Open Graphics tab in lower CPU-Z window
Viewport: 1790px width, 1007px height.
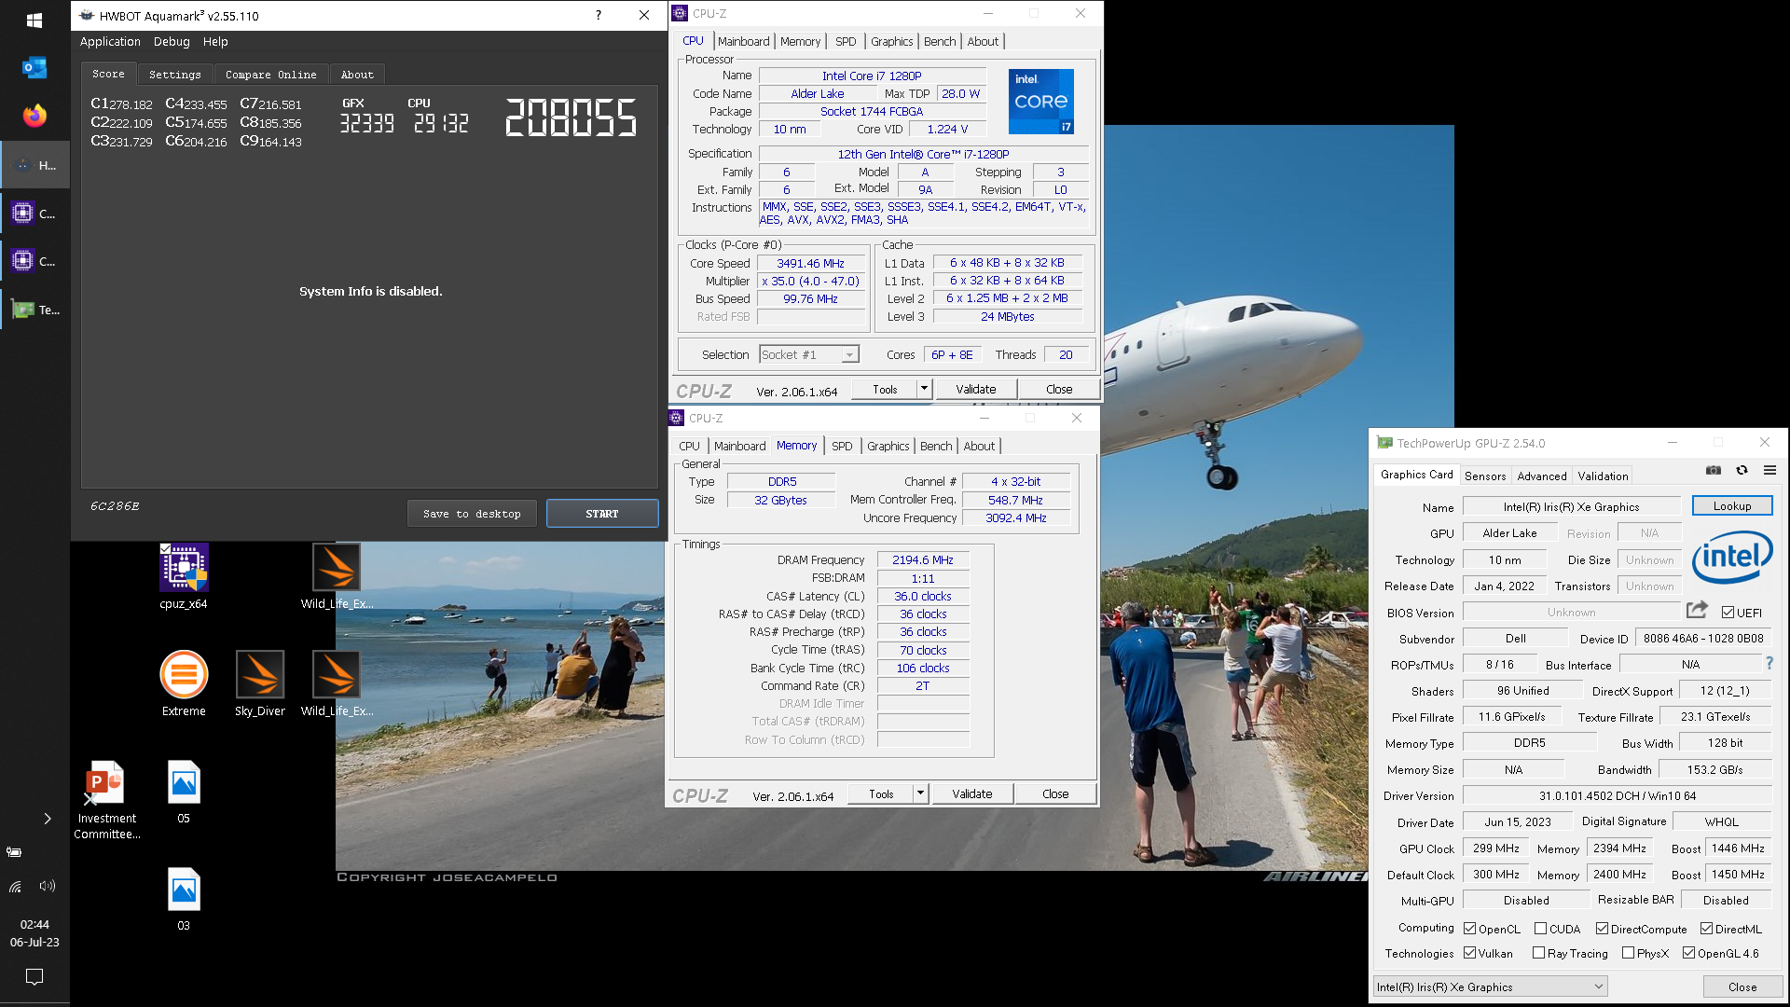coord(888,446)
